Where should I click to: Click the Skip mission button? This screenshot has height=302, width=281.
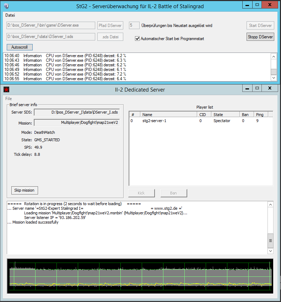pos(25,190)
